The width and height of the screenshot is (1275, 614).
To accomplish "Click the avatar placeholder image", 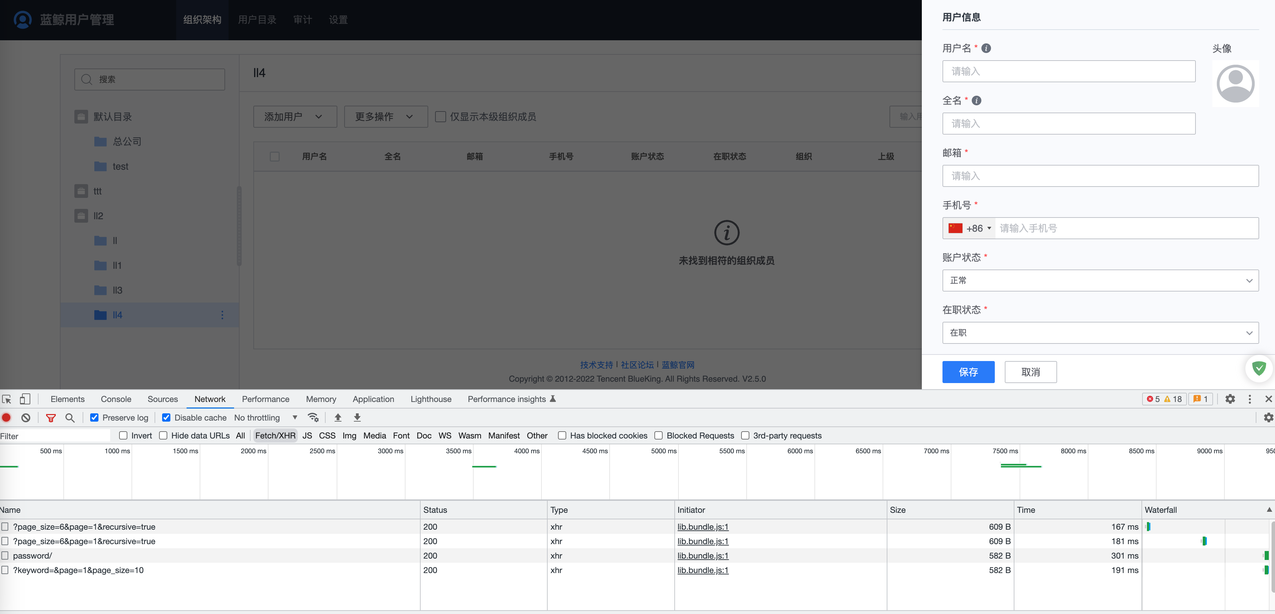I will [x=1235, y=84].
